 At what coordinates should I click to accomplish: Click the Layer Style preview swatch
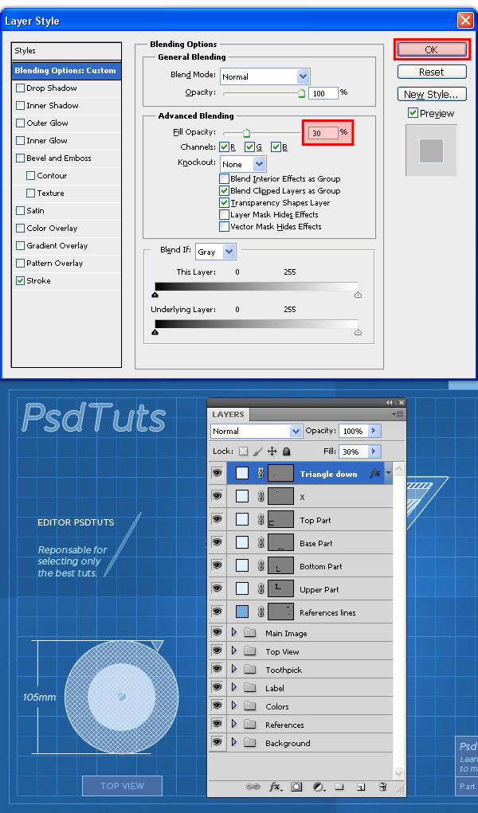pyautogui.click(x=431, y=150)
